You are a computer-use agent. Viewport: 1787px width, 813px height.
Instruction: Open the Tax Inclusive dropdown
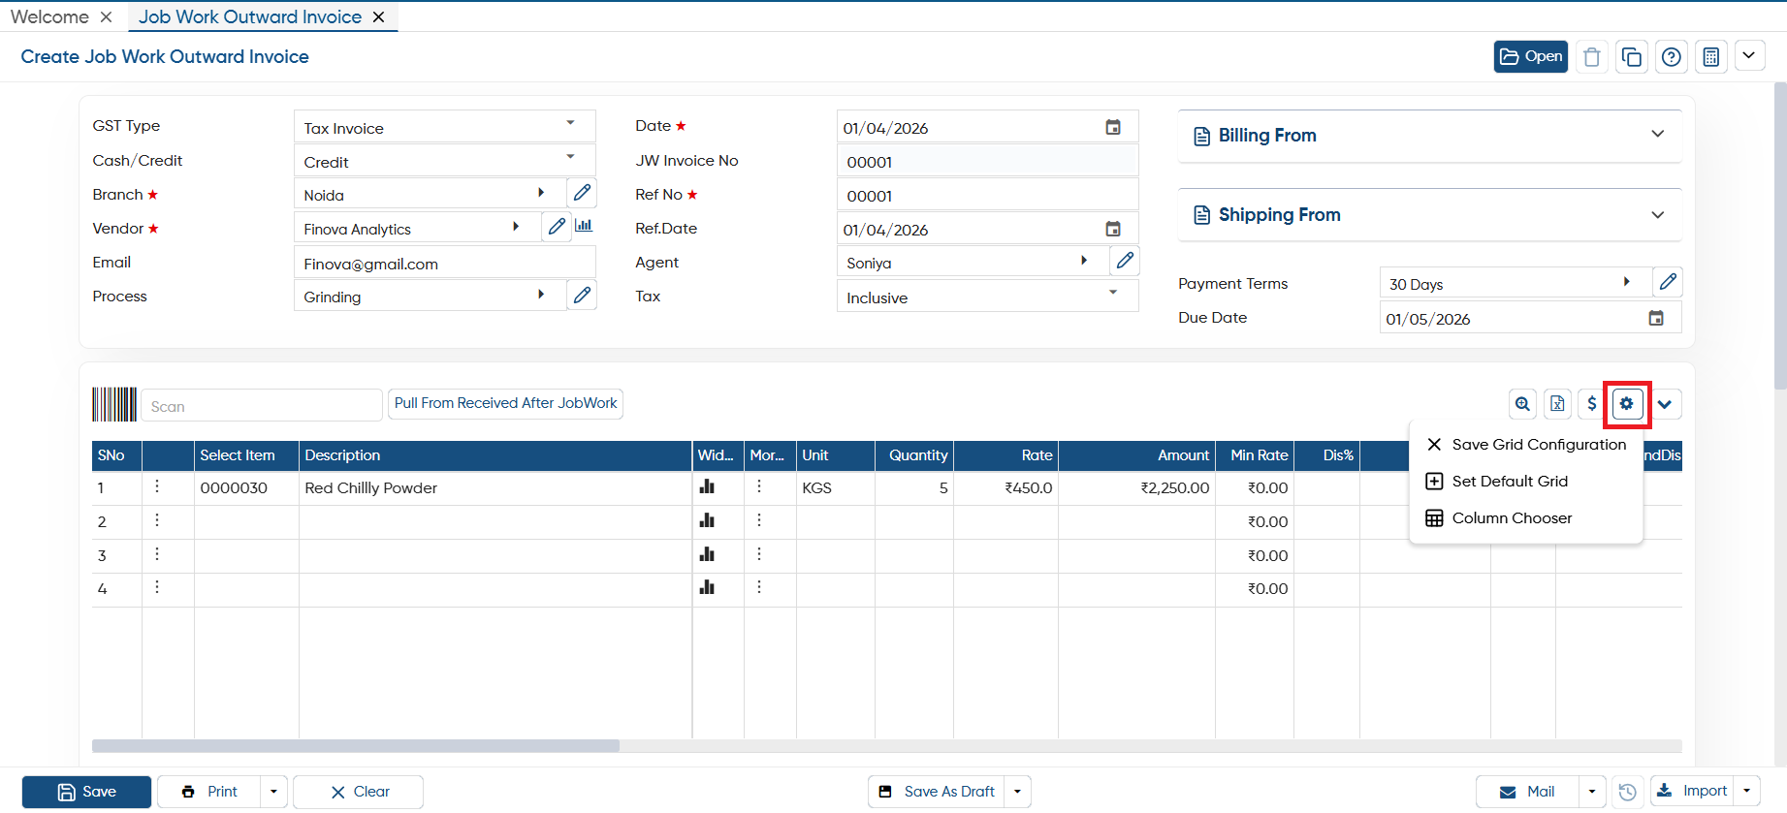click(987, 297)
